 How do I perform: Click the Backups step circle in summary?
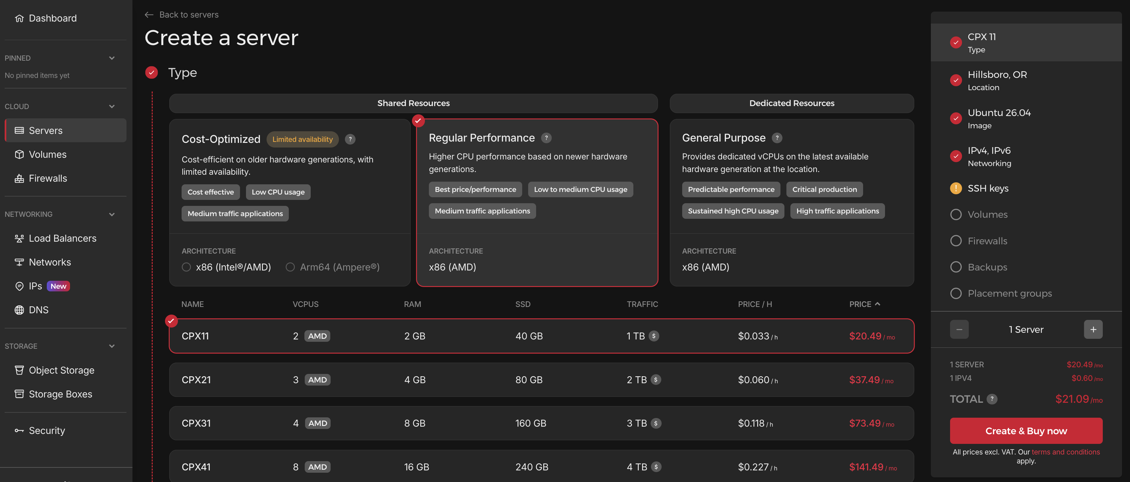coord(956,267)
